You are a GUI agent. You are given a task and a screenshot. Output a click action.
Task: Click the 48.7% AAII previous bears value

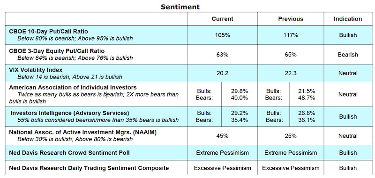(307, 98)
